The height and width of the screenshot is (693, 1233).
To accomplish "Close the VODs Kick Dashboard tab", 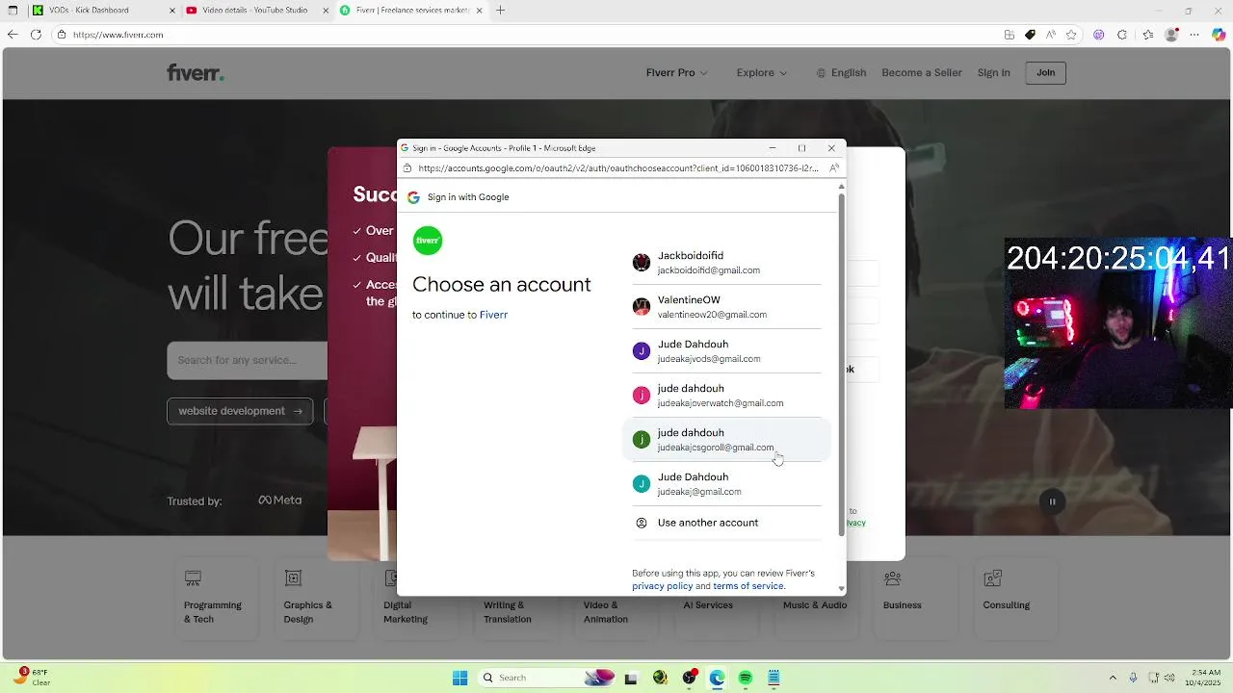I will coord(172,11).
